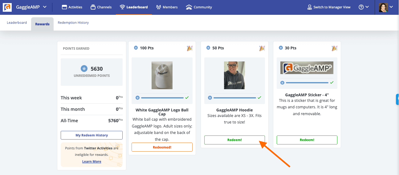The width and height of the screenshot is (399, 175).
Task: Open the Members menu
Action: pyautogui.click(x=167, y=7)
